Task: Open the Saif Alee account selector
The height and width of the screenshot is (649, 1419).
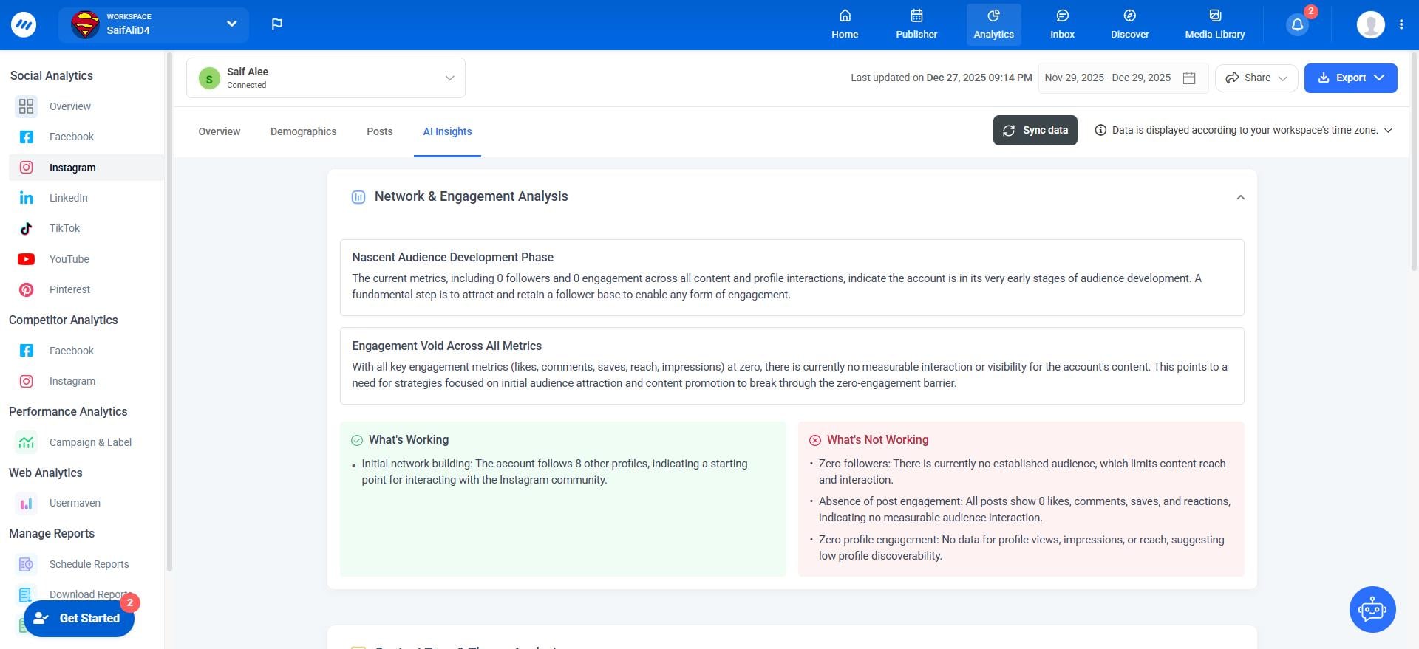Action: 326,78
